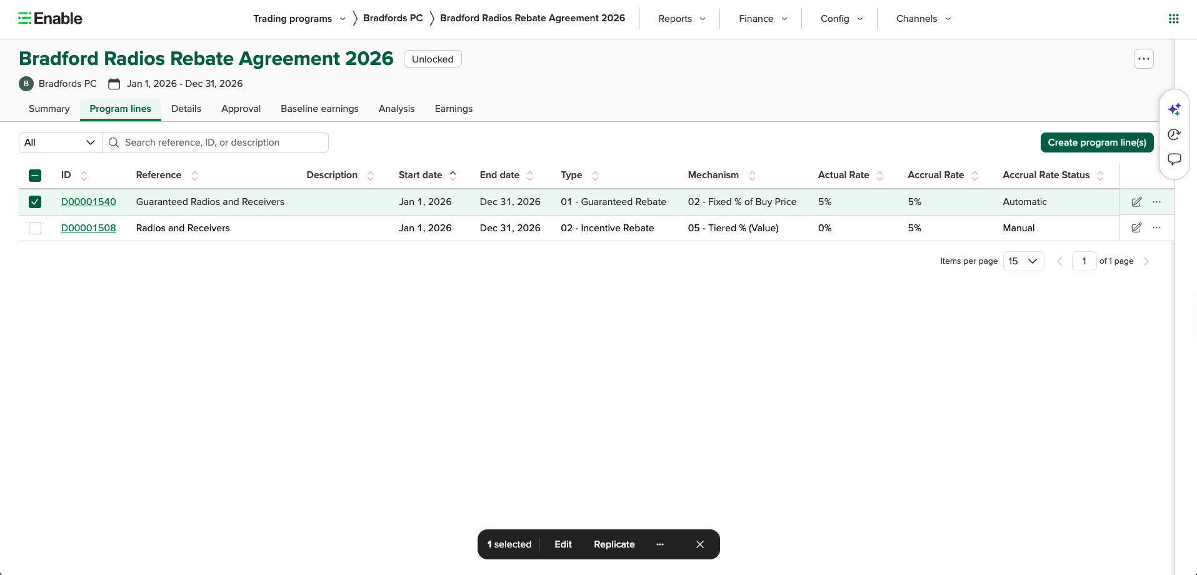
Task: Go to previous page arrow
Action: [1059, 261]
